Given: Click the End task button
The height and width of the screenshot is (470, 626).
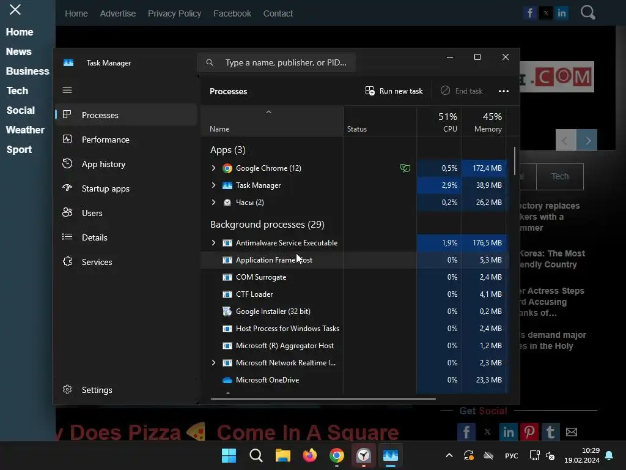Looking at the screenshot, I should pos(462,91).
